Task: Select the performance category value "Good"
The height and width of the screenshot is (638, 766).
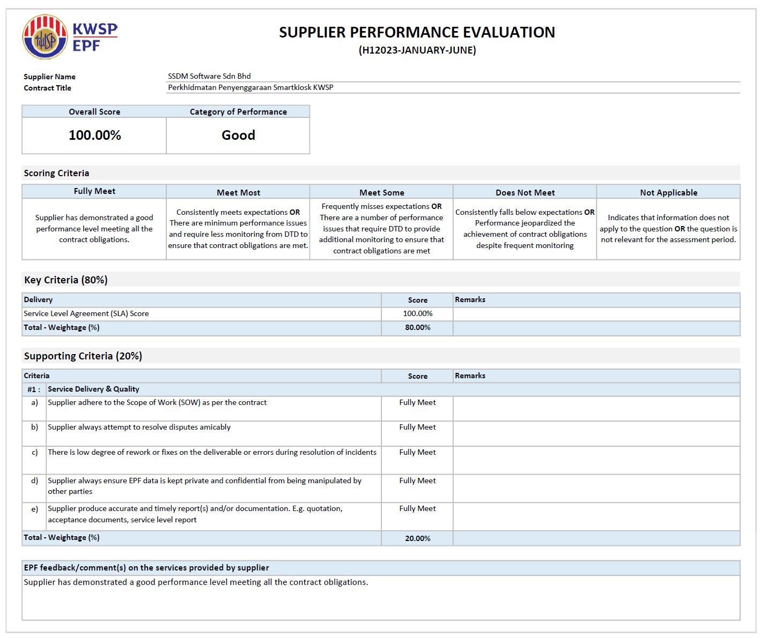Action: click(x=238, y=135)
